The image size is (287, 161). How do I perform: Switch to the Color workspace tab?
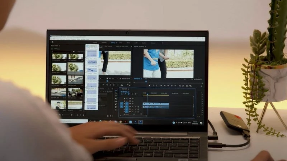click(x=121, y=43)
